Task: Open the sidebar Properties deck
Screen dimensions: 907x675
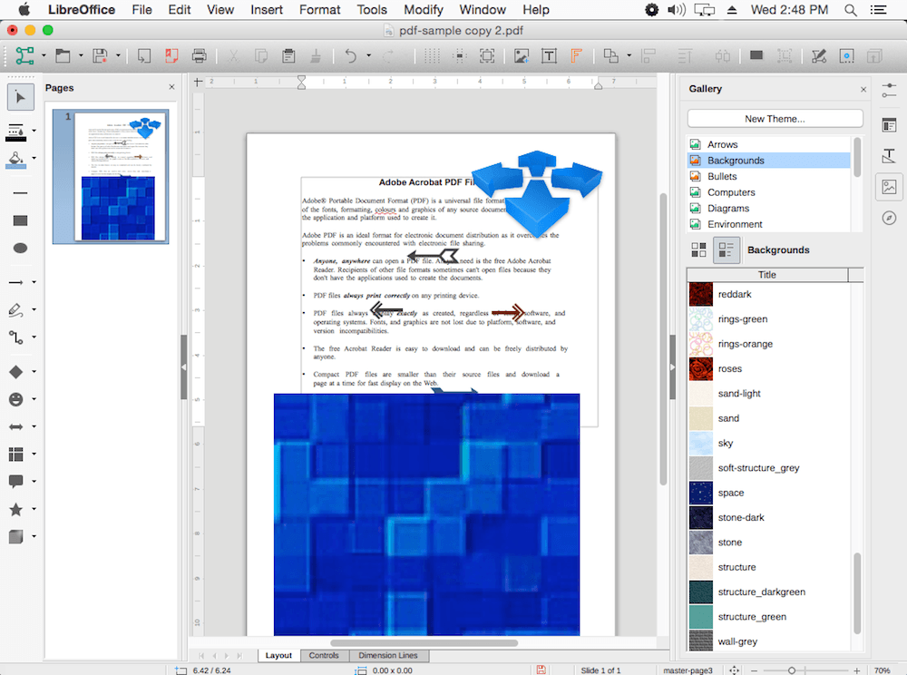Action: coord(889,125)
